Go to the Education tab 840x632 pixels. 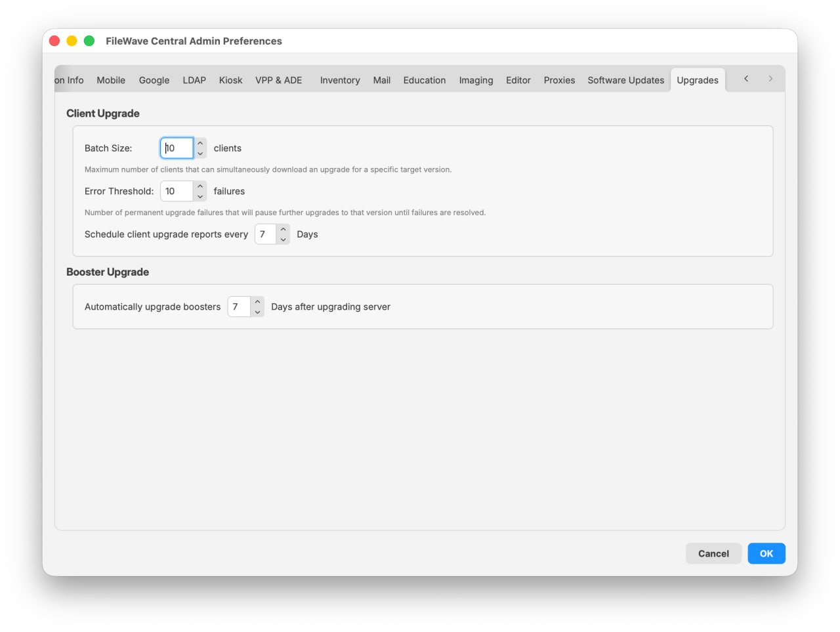pyautogui.click(x=425, y=80)
